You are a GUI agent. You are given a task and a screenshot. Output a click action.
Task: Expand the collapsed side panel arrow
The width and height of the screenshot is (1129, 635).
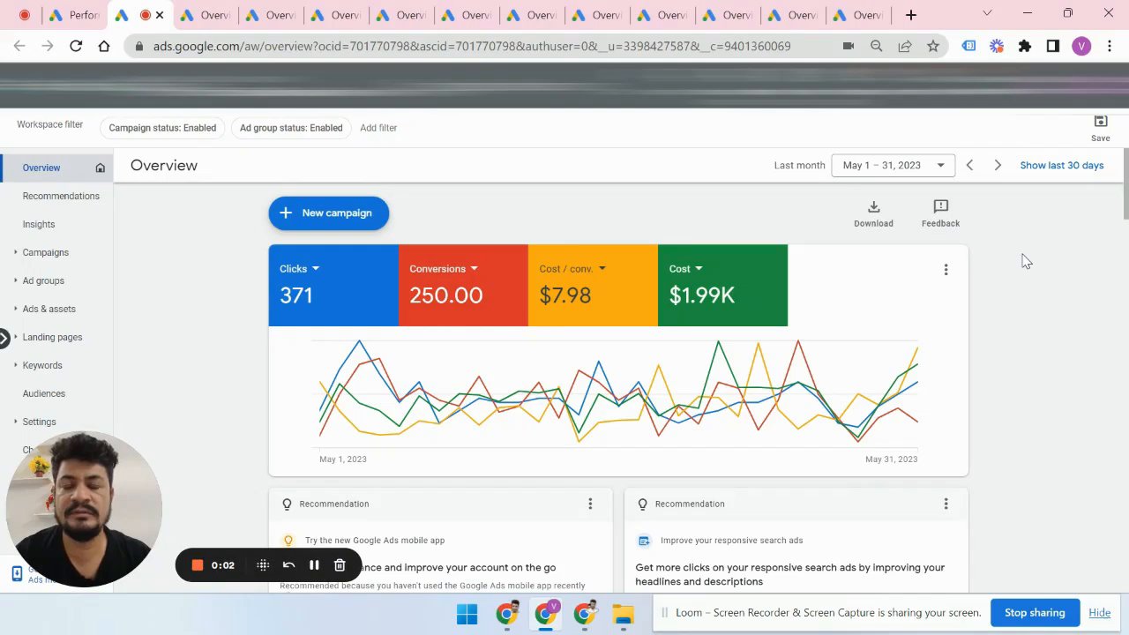coord(4,337)
